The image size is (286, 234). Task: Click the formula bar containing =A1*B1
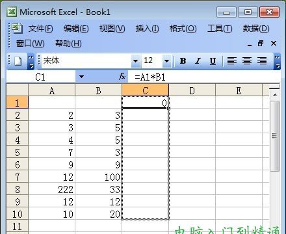tap(203, 77)
